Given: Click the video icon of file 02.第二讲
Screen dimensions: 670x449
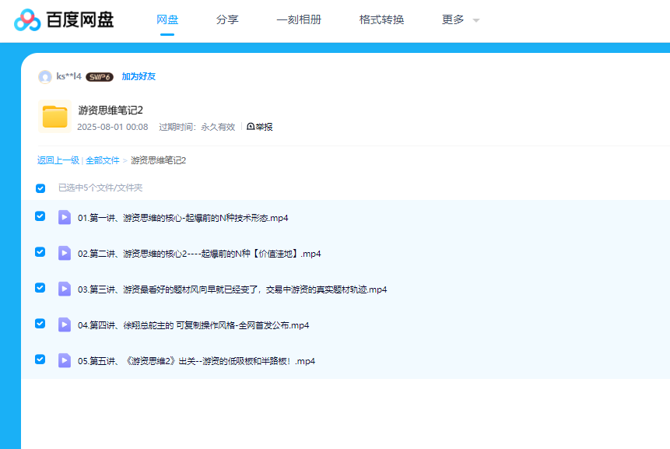Looking at the screenshot, I should (x=65, y=253).
